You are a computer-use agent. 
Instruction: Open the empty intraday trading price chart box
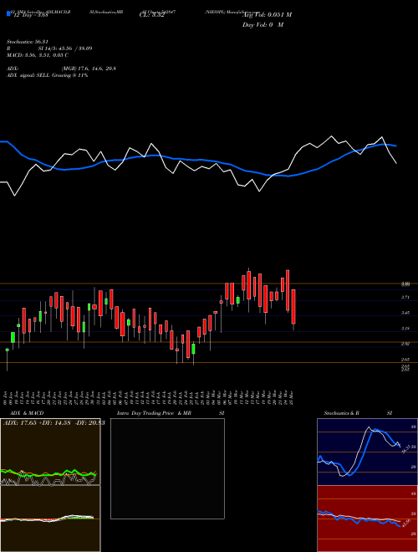167,468
